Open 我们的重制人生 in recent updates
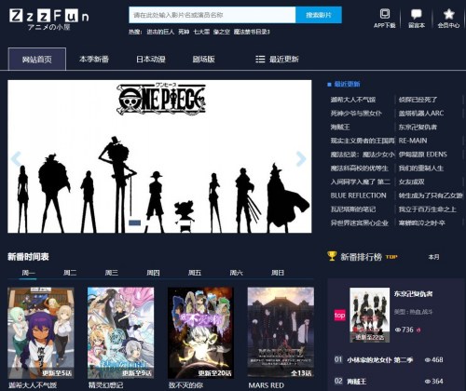 (x=421, y=169)
